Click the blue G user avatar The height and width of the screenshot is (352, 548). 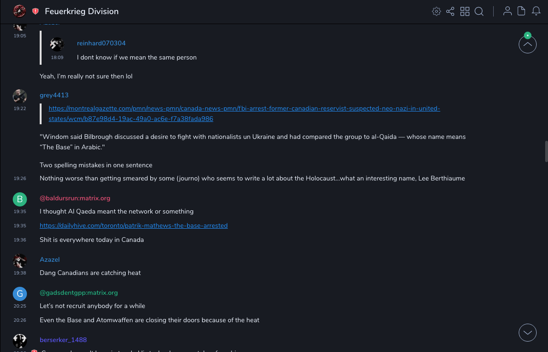[20, 294]
